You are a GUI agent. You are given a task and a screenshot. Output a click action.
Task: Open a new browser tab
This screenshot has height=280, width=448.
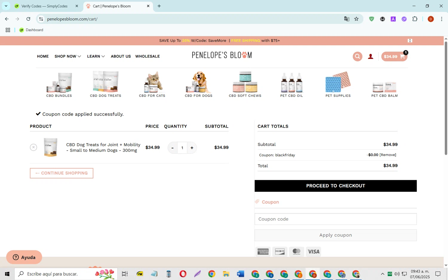coord(159,6)
